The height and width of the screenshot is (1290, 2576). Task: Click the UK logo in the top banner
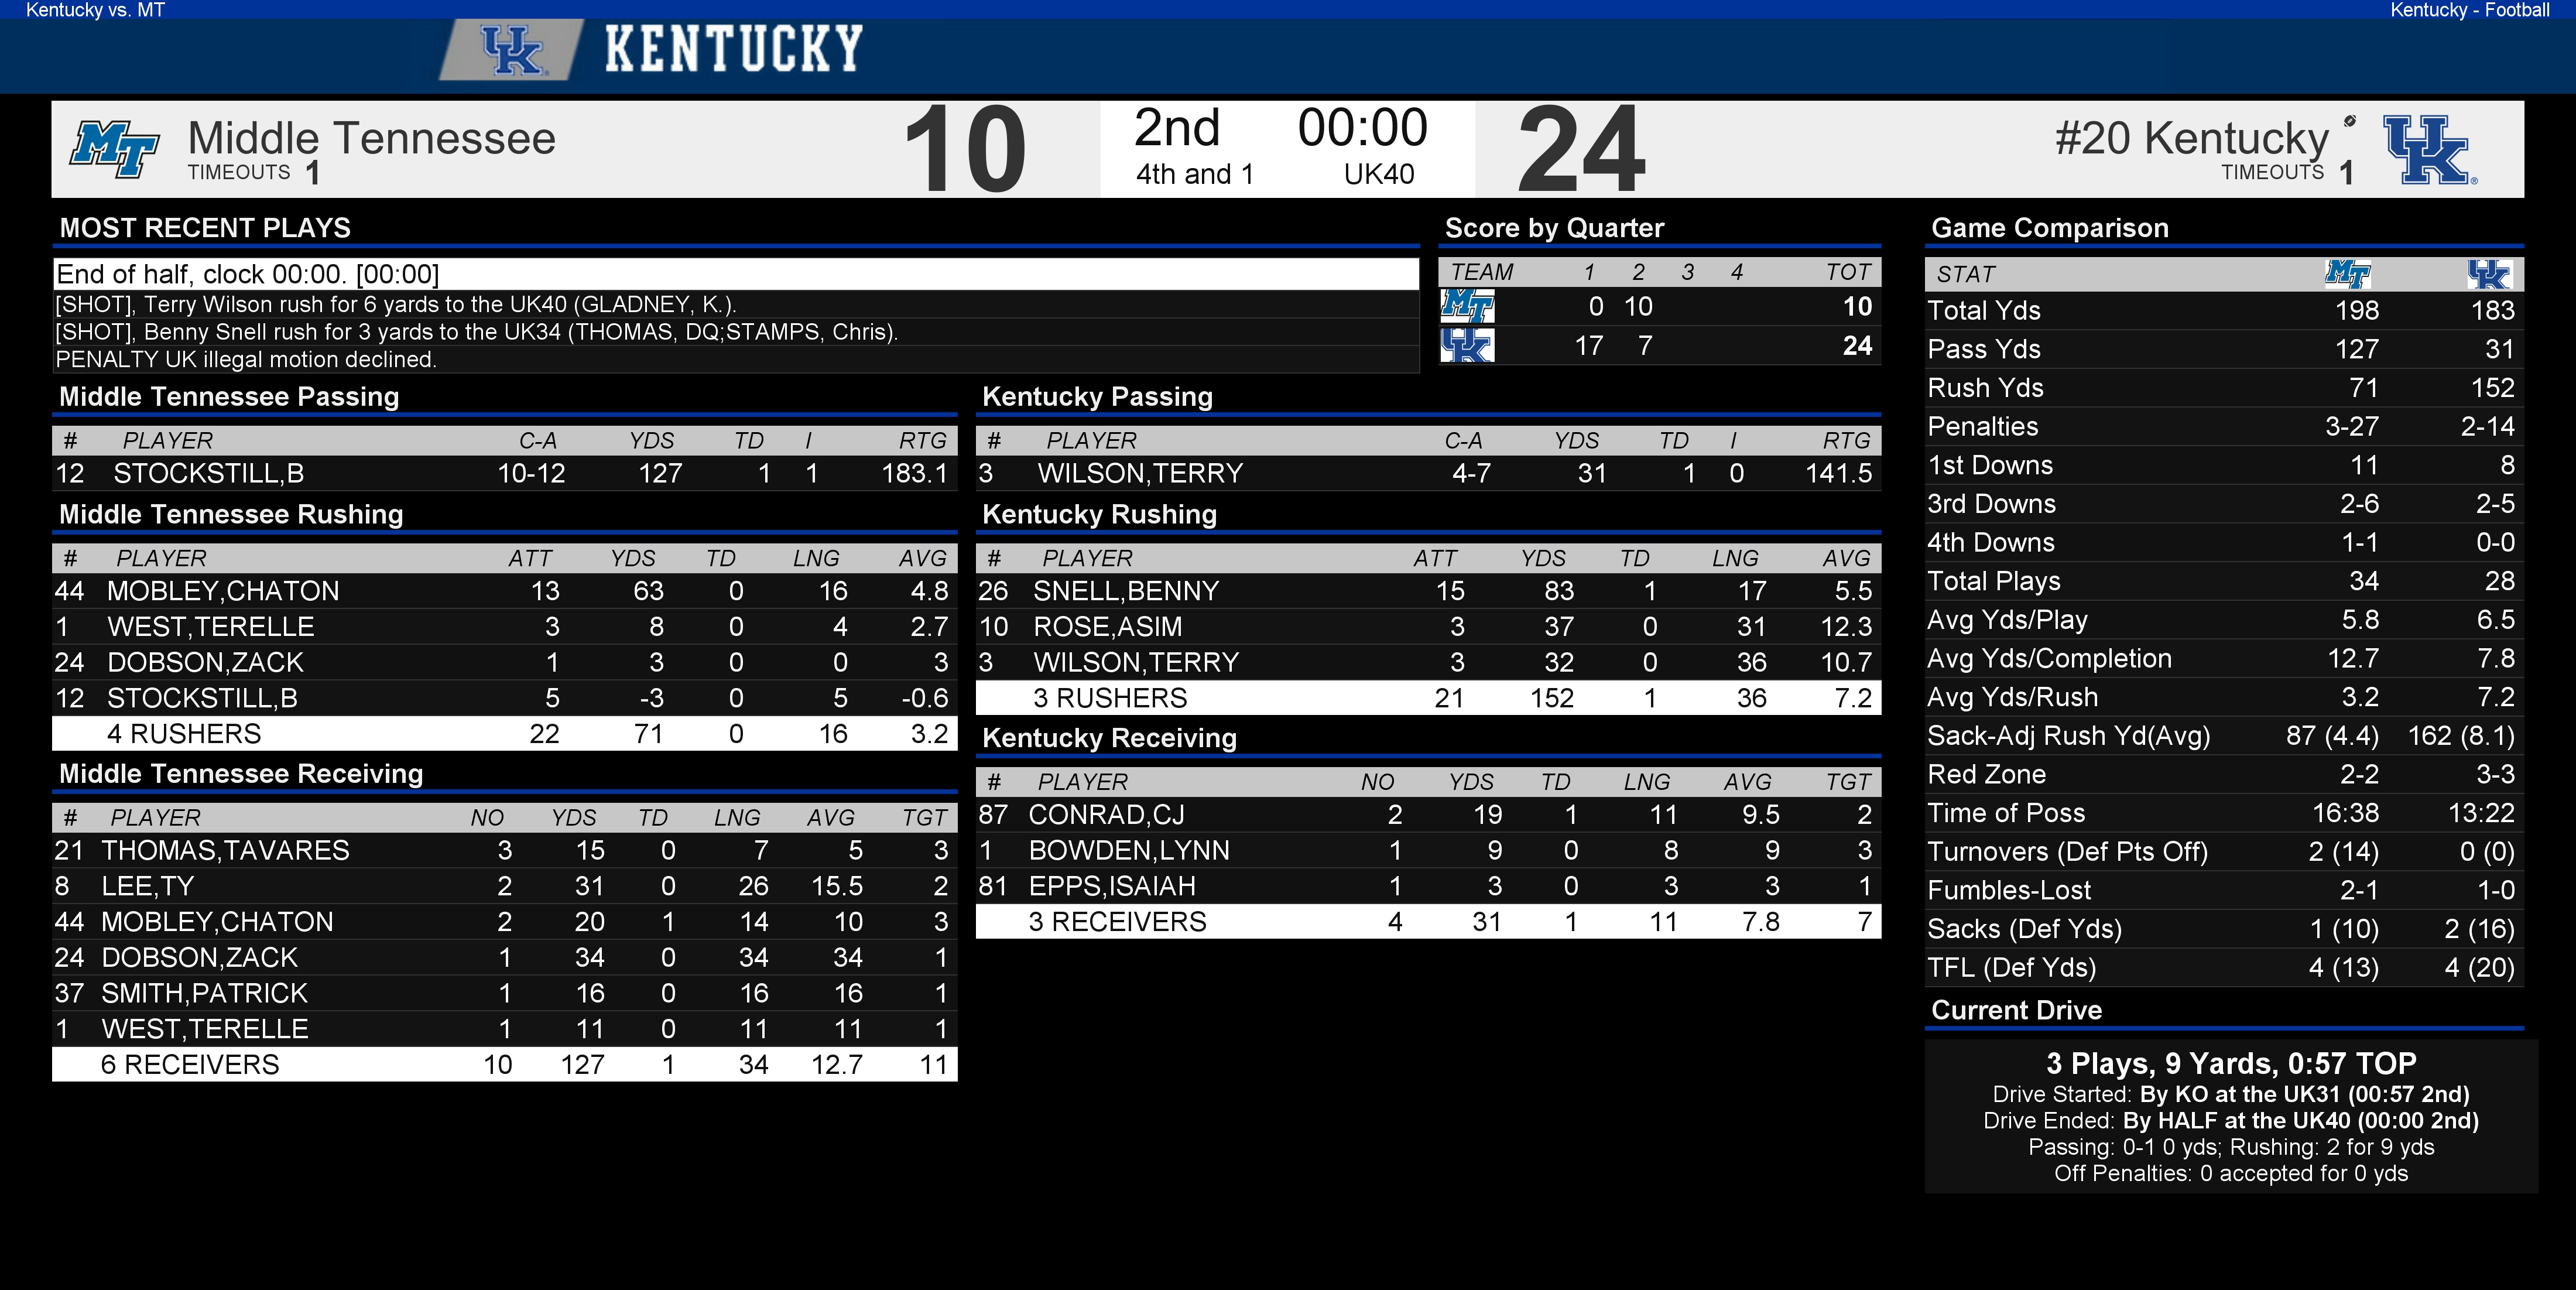(x=512, y=50)
